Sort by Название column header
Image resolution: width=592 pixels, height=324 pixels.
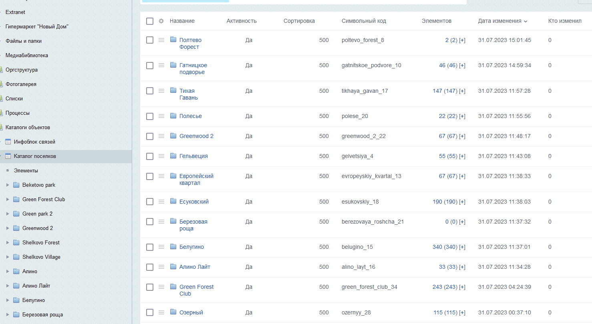click(x=182, y=21)
